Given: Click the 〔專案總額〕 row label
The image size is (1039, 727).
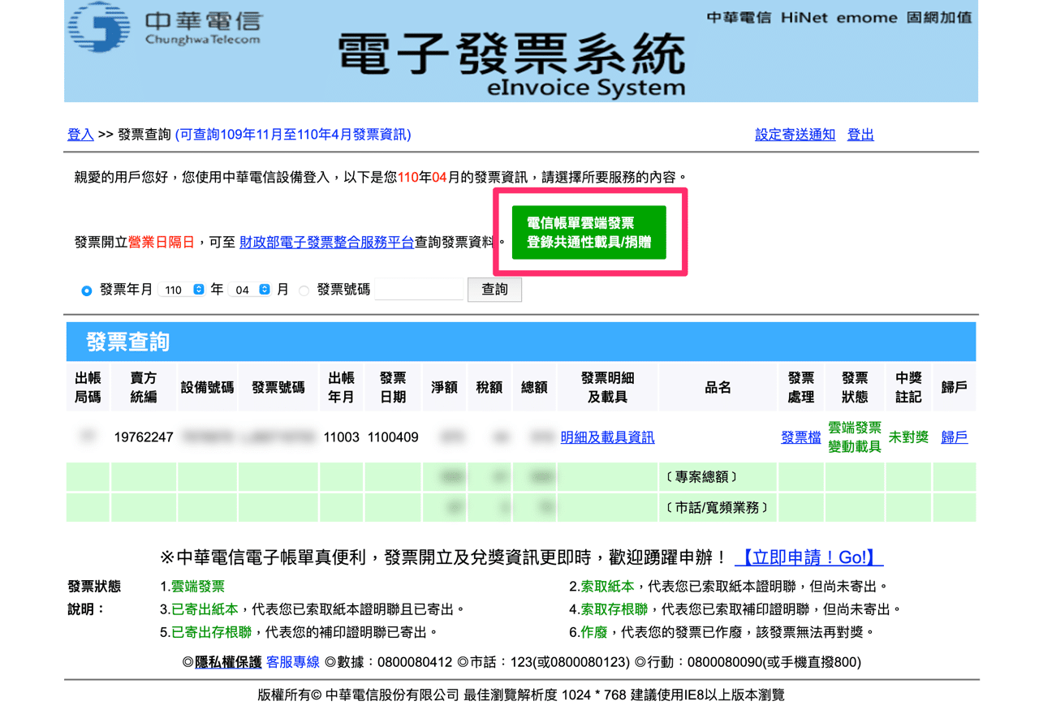Looking at the screenshot, I should click(x=701, y=477).
